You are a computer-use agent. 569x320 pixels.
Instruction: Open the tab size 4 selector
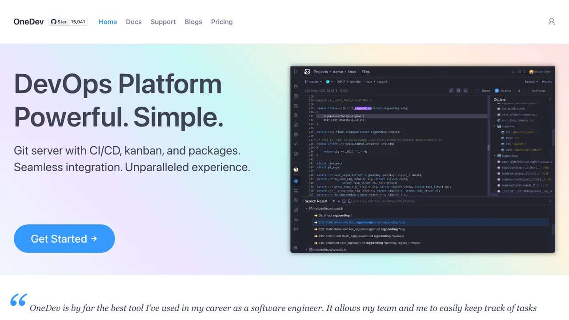(x=520, y=91)
